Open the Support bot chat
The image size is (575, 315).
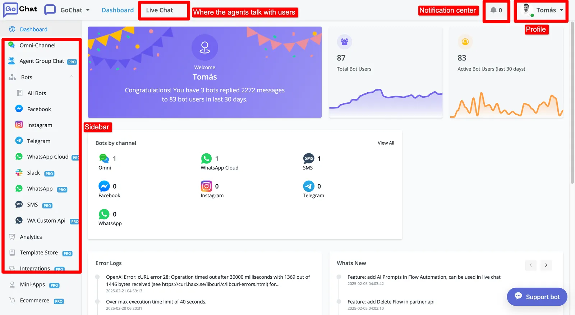click(x=537, y=297)
